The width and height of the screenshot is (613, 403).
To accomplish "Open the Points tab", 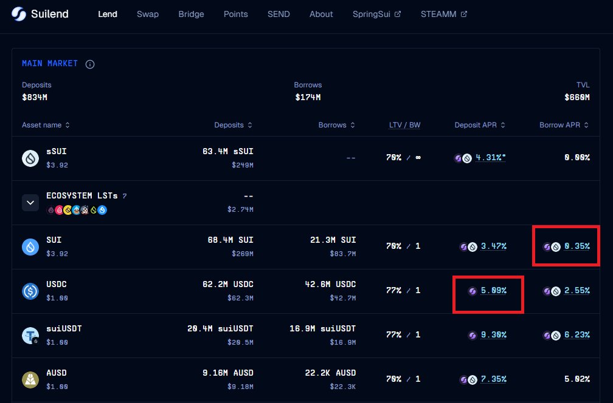I will (236, 14).
